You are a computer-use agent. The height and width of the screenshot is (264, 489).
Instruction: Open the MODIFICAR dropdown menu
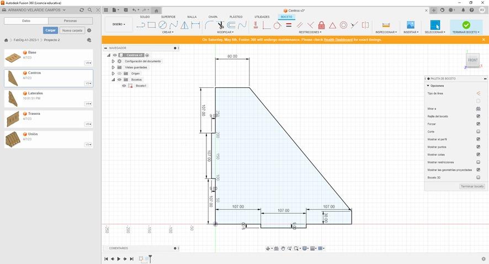[x=225, y=32]
